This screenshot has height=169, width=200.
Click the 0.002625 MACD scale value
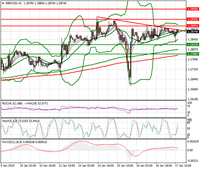pos(193,141)
